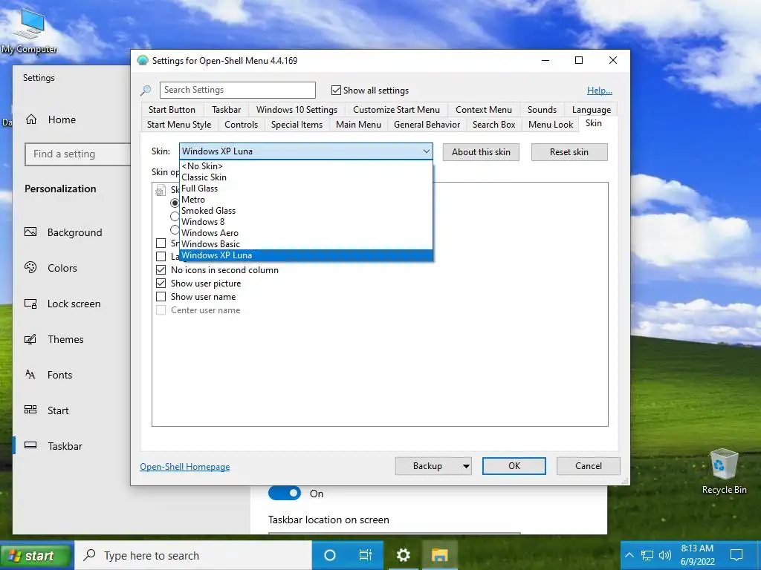Show hidden tray icons chevron
The image size is (761, 570).
[629, 555]
